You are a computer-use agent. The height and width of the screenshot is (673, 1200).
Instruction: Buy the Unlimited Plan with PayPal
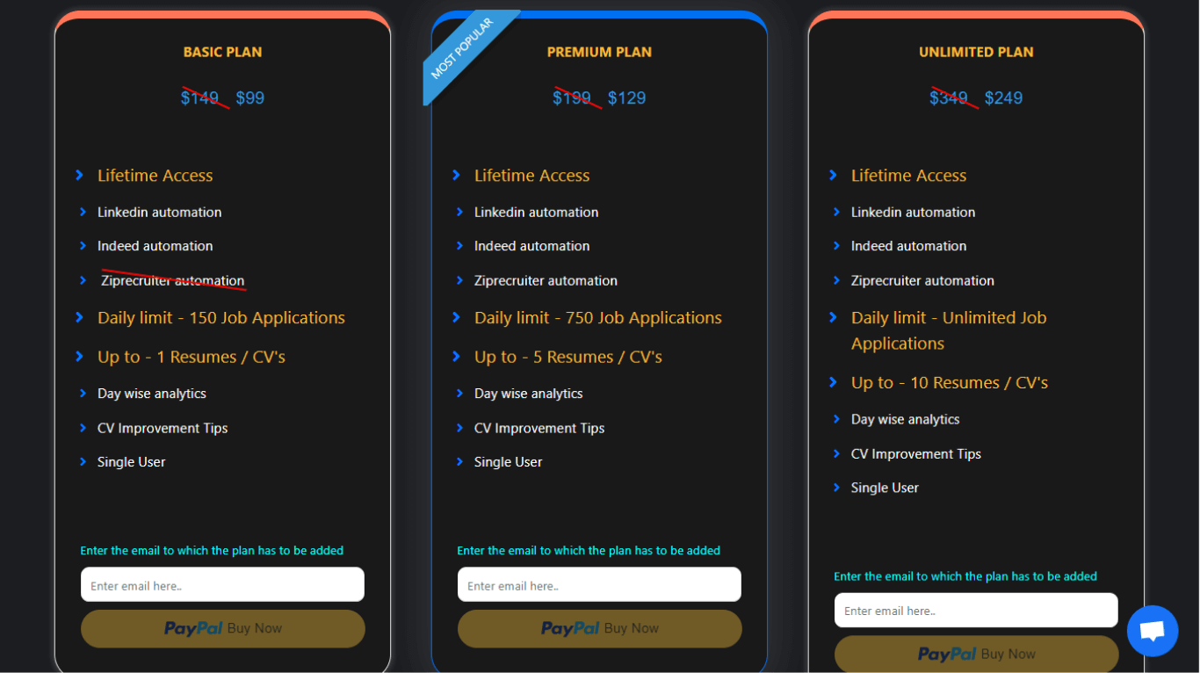click(977, 654)
